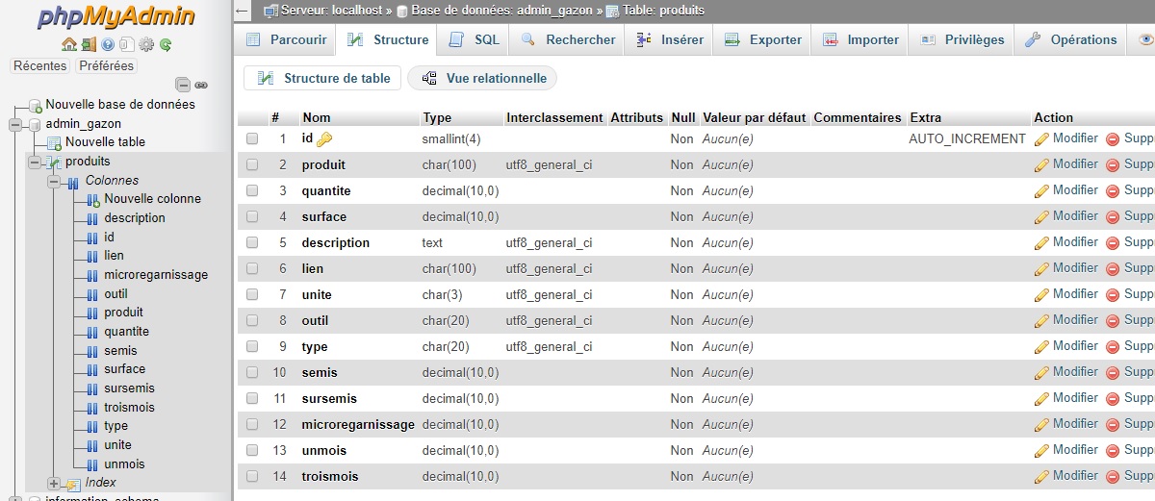Click the Nouvelle table icon in tree
Image resolution: width=1155 pixels, height=501 pixels.
(x=55, y=142)
